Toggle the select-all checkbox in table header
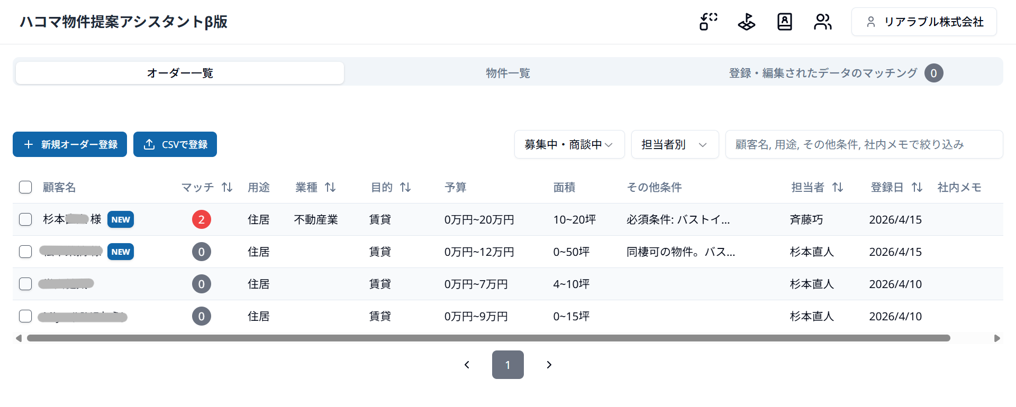The width and height of the screenshot is (1016, 407). point(25,187)
